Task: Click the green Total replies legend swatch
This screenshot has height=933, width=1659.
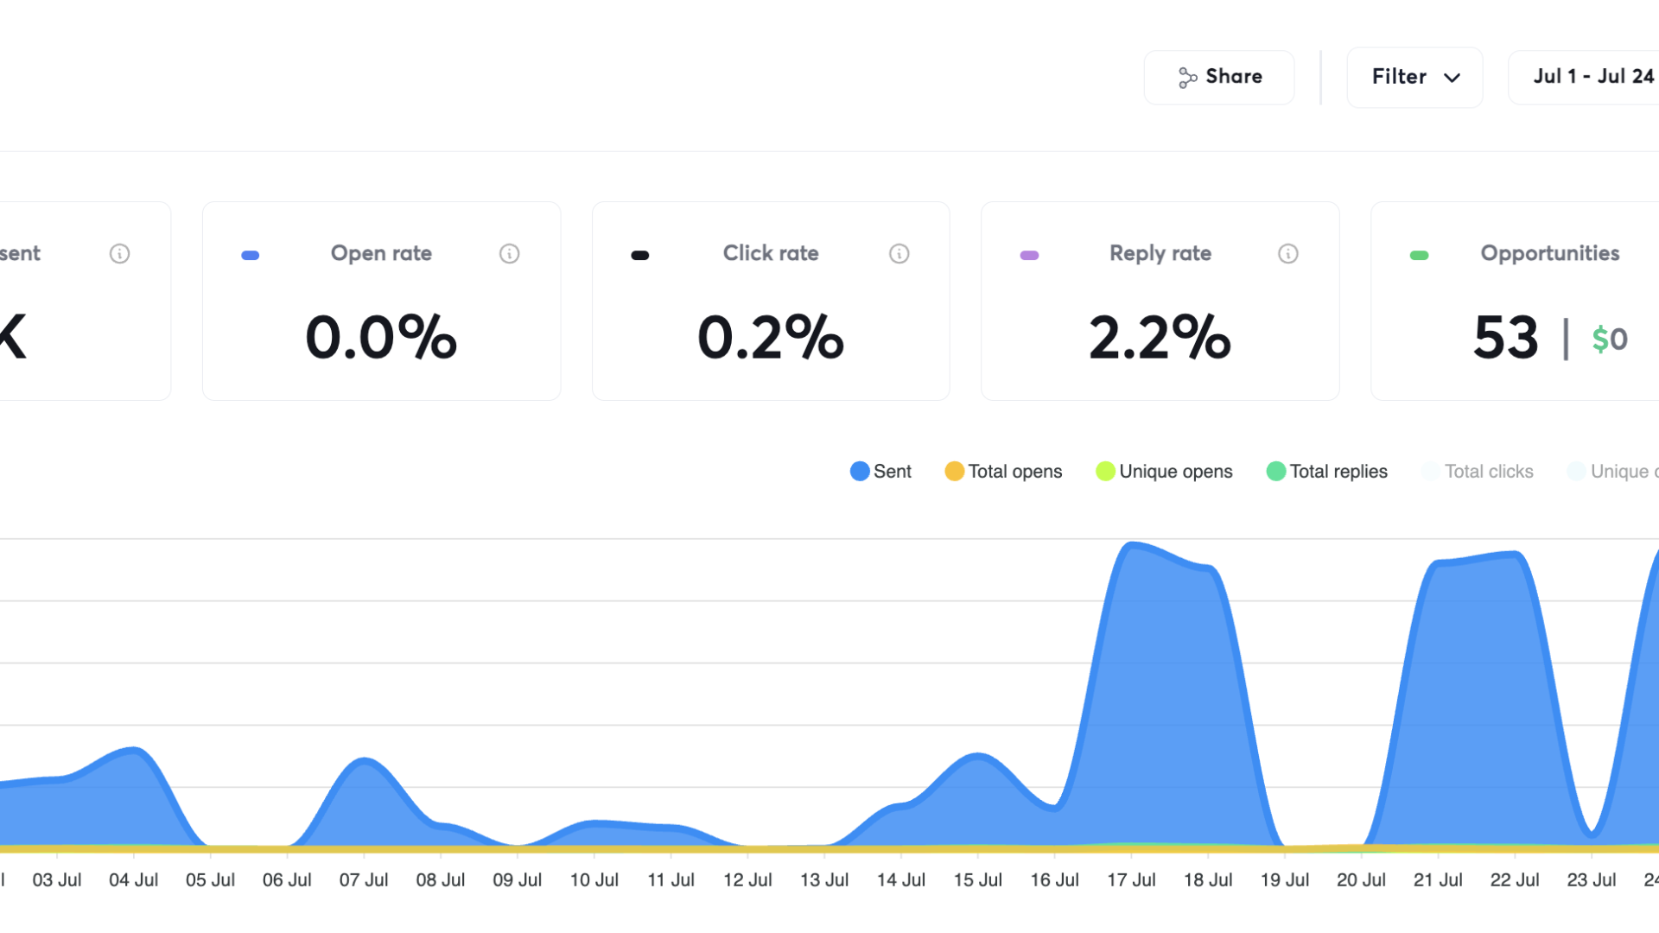Action: pyautogui.click(x=1275, y=471)
